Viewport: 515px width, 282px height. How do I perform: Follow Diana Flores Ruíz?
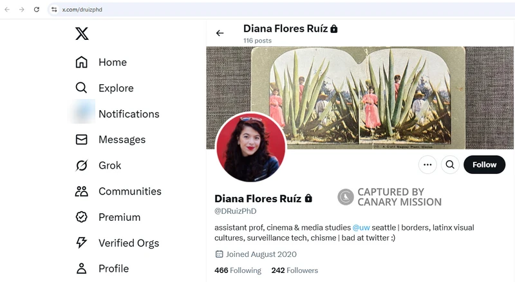[x=484, y=165]
